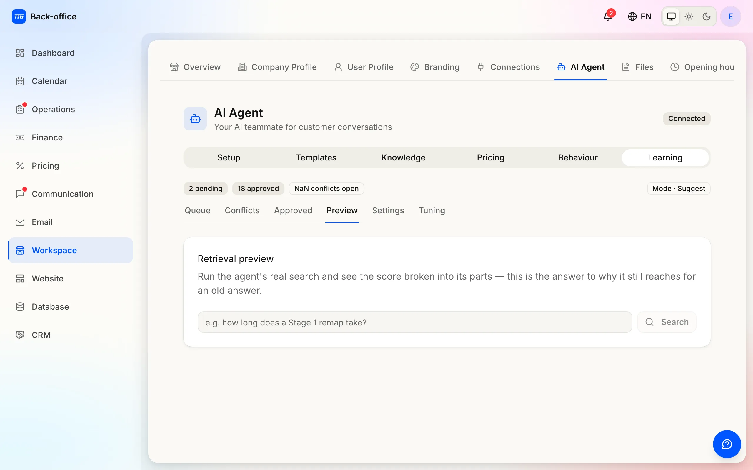Click the NaN conflicts open badge
The image size is (753, 470).
click(x=326, y=189)
